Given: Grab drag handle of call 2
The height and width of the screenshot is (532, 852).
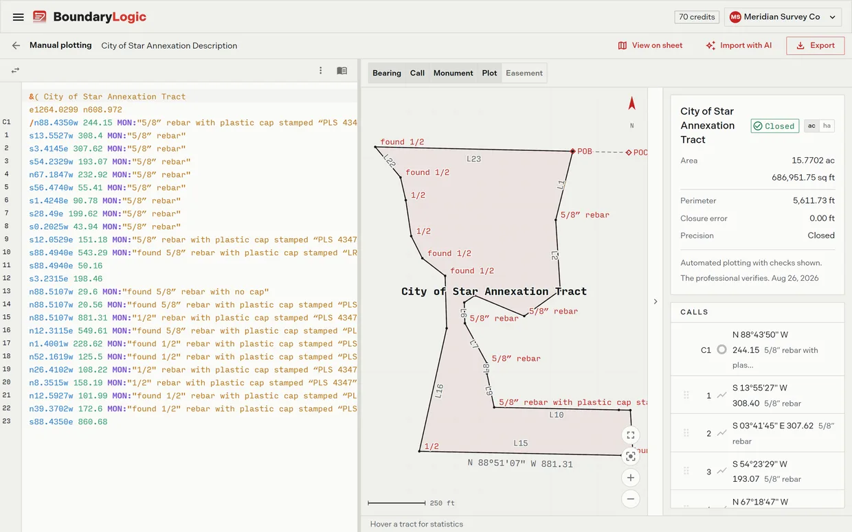Looking at the screenshot, I should 686,433.
